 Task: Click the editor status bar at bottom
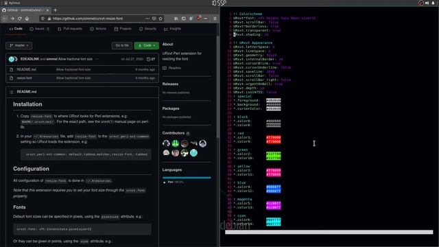(329, 232)
